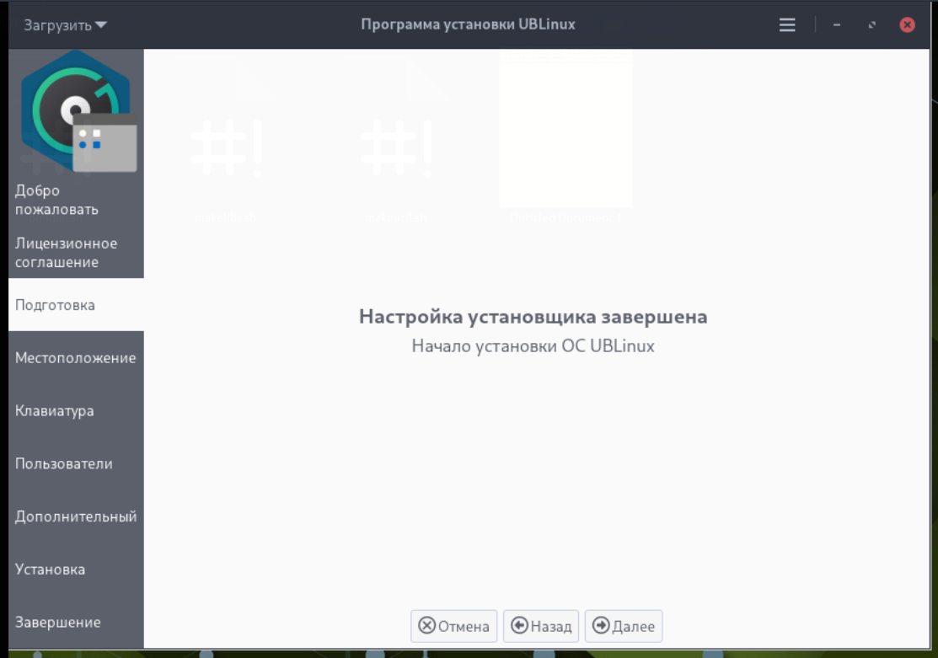Open the Пользователи step
This screenshot has width=938, height=658.
coord(76,463)
